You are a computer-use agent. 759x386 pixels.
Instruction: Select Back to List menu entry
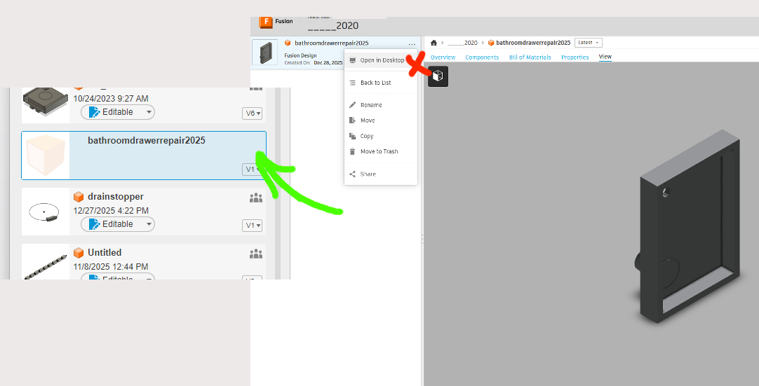tap(381, 83)
